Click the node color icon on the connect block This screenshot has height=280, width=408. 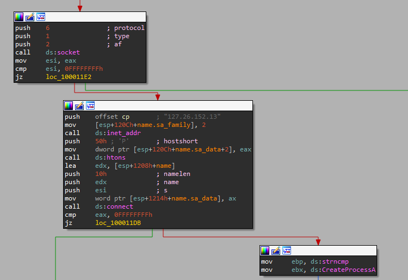pos(69,106)
